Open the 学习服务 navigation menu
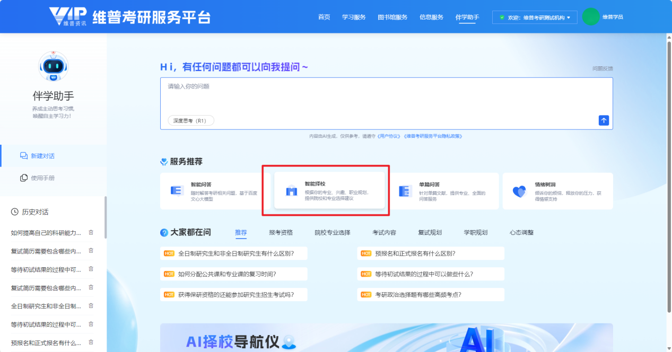672x352 pixels. (354, 17)
